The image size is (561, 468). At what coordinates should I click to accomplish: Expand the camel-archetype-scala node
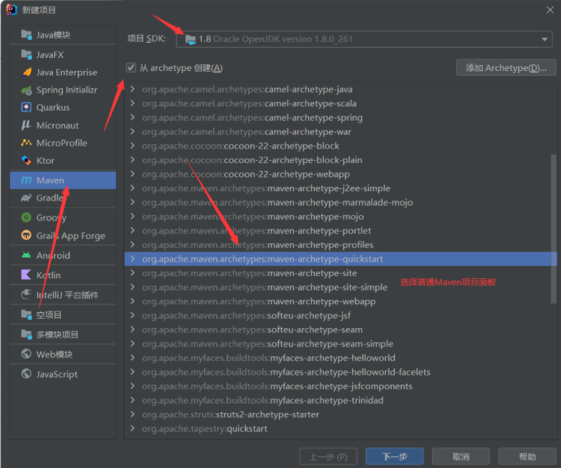point(132,103)
